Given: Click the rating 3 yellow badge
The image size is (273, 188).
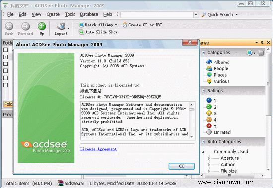Looking at the screenshot, I should coord(209,113).
